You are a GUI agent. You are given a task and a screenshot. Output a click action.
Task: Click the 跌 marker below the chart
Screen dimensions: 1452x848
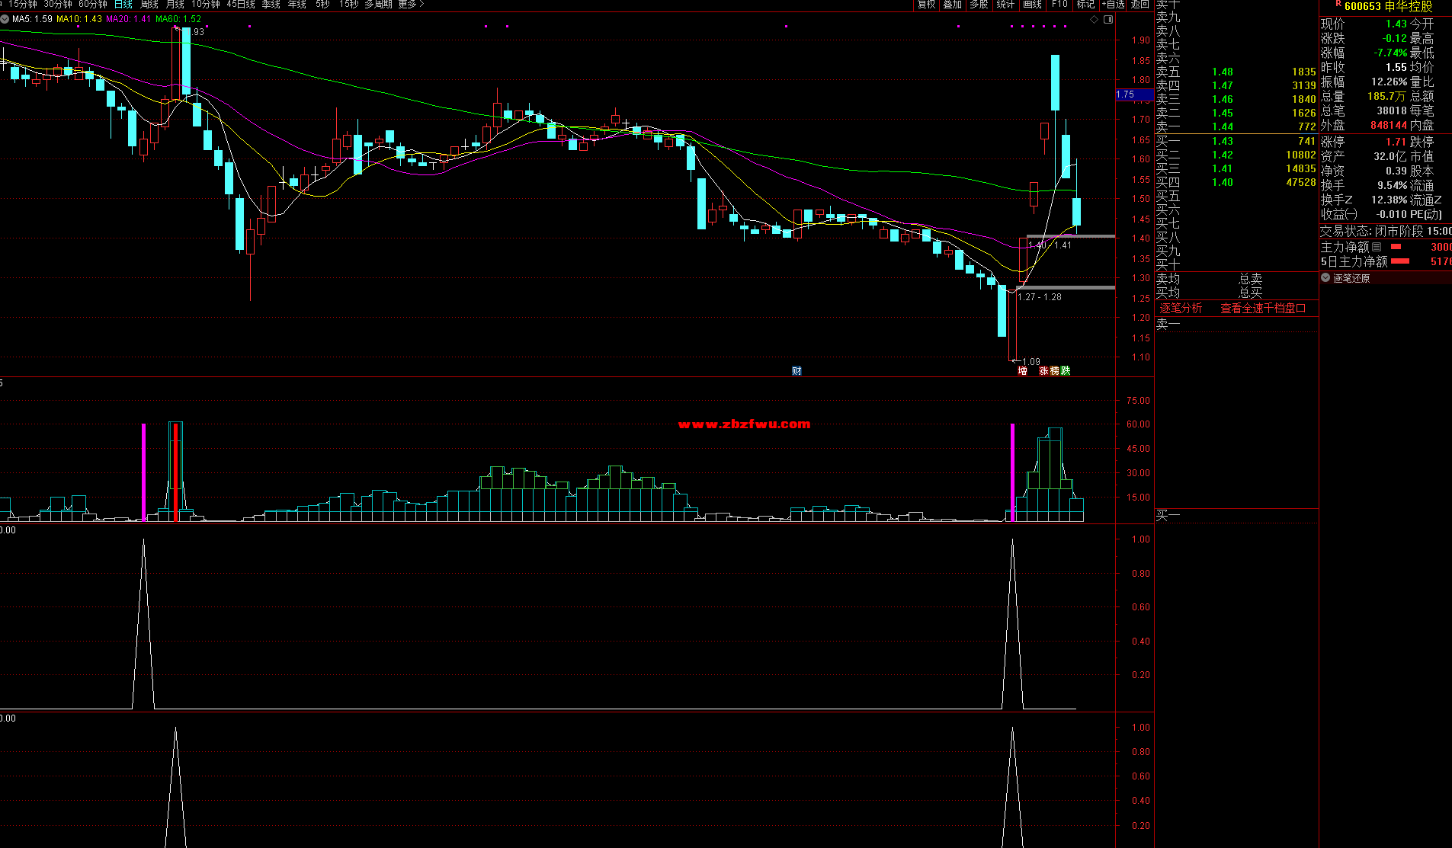[x=1065, y=371]
